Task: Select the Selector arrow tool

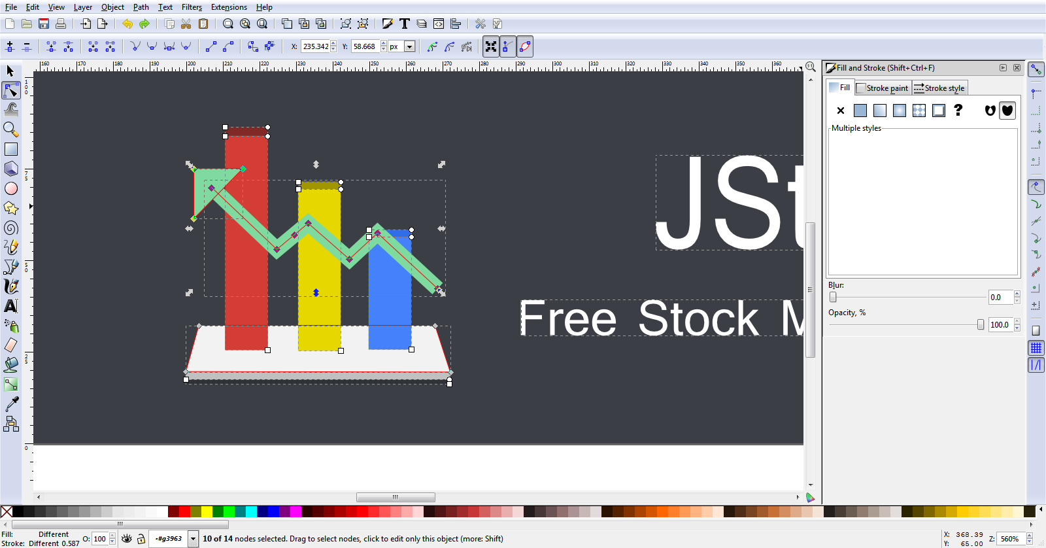Action: 10,71
